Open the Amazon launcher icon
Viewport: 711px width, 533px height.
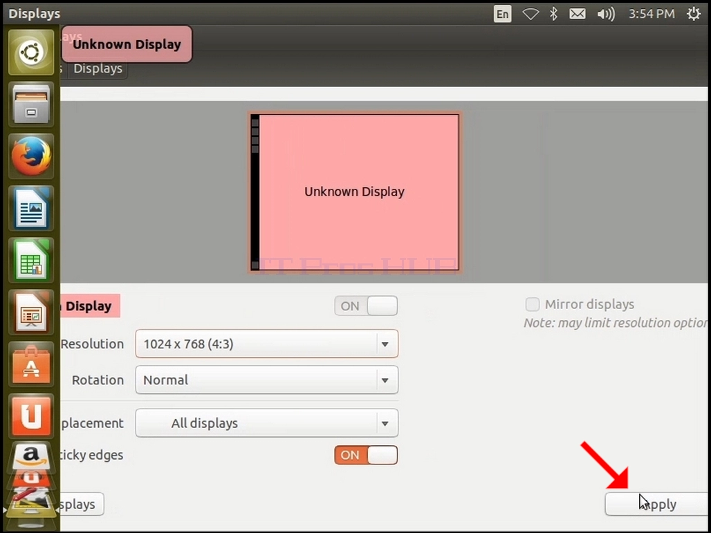coord(31,456)
